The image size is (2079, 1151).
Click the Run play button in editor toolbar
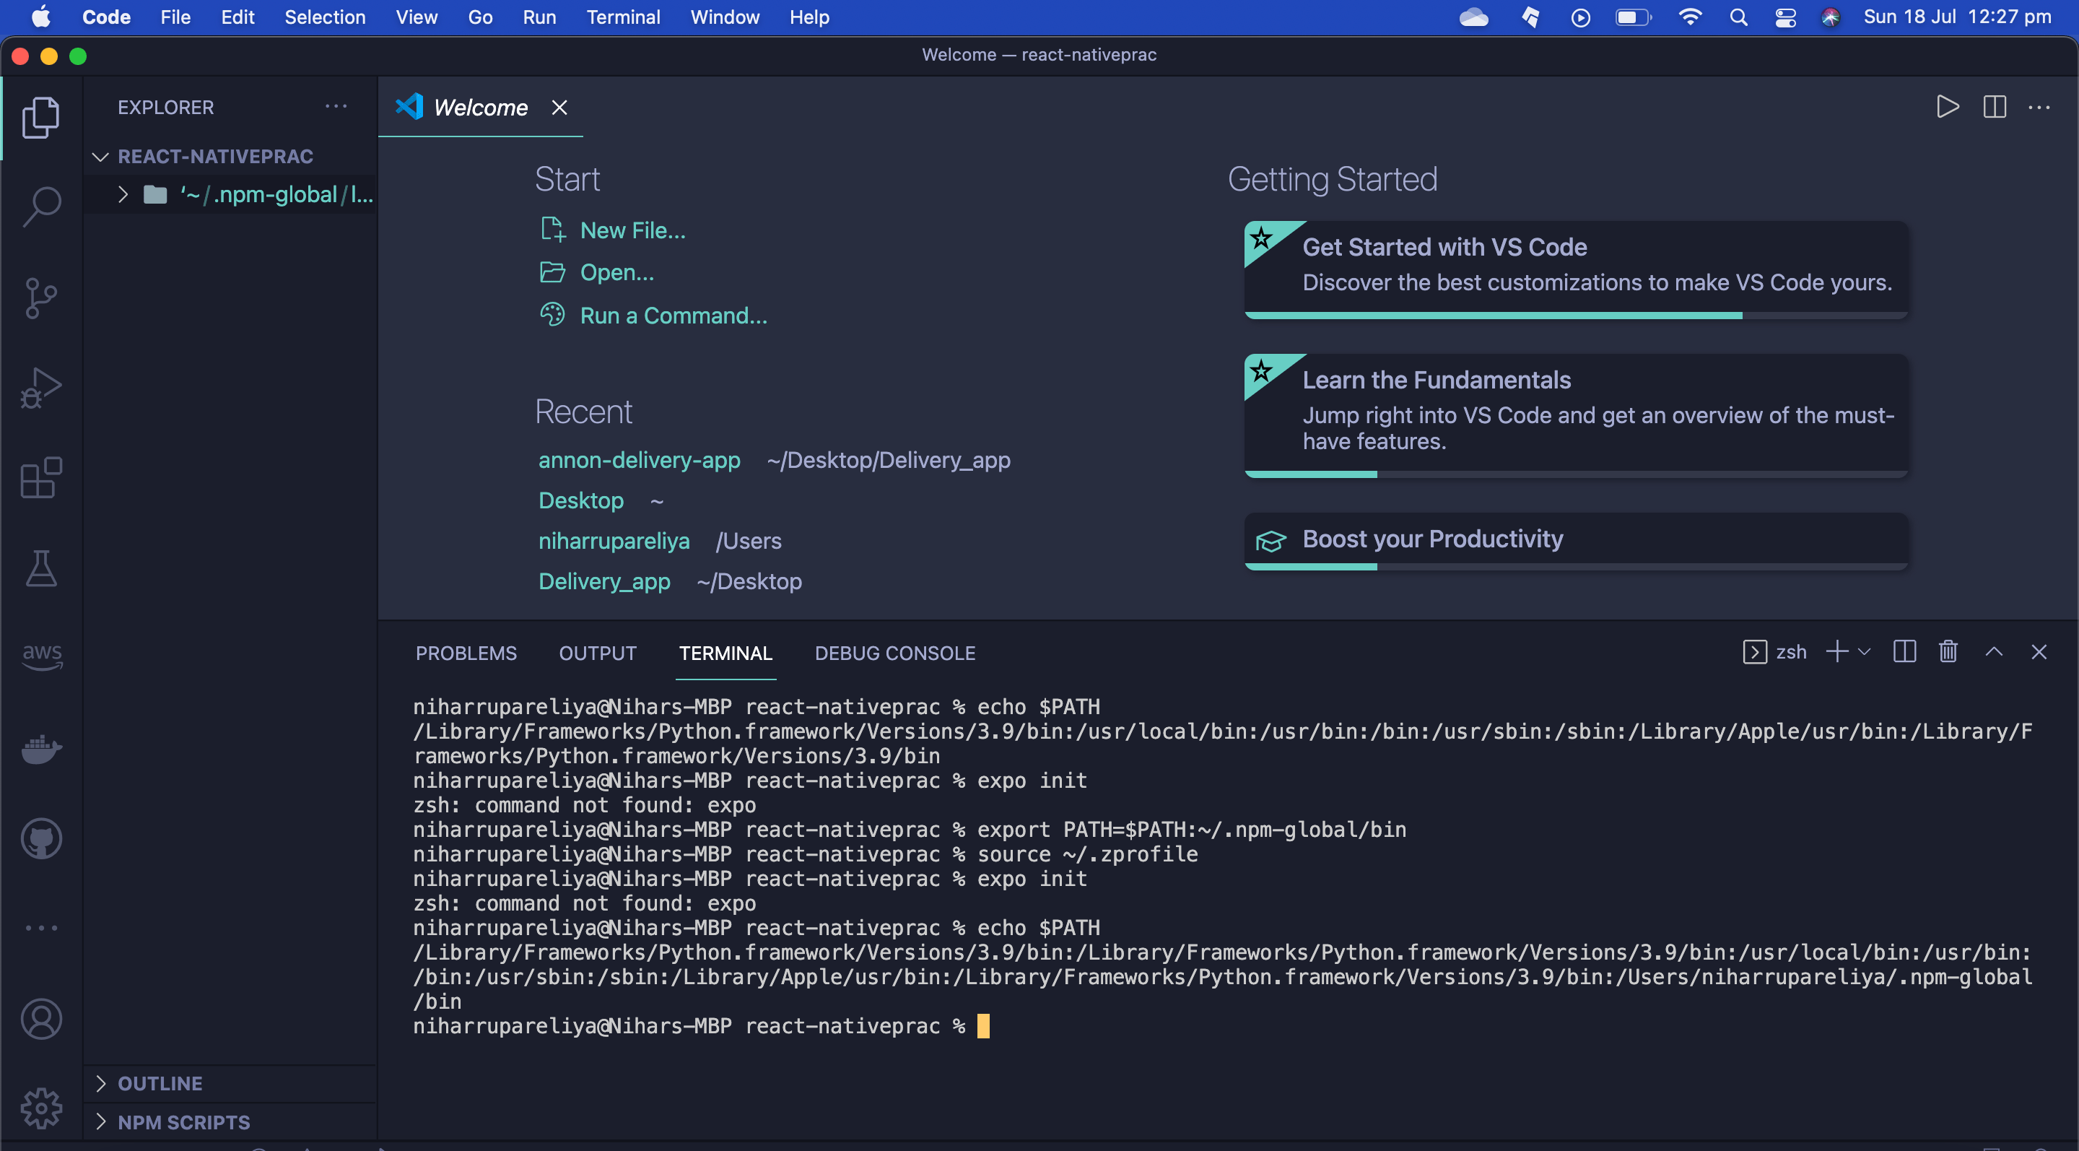1948,107
